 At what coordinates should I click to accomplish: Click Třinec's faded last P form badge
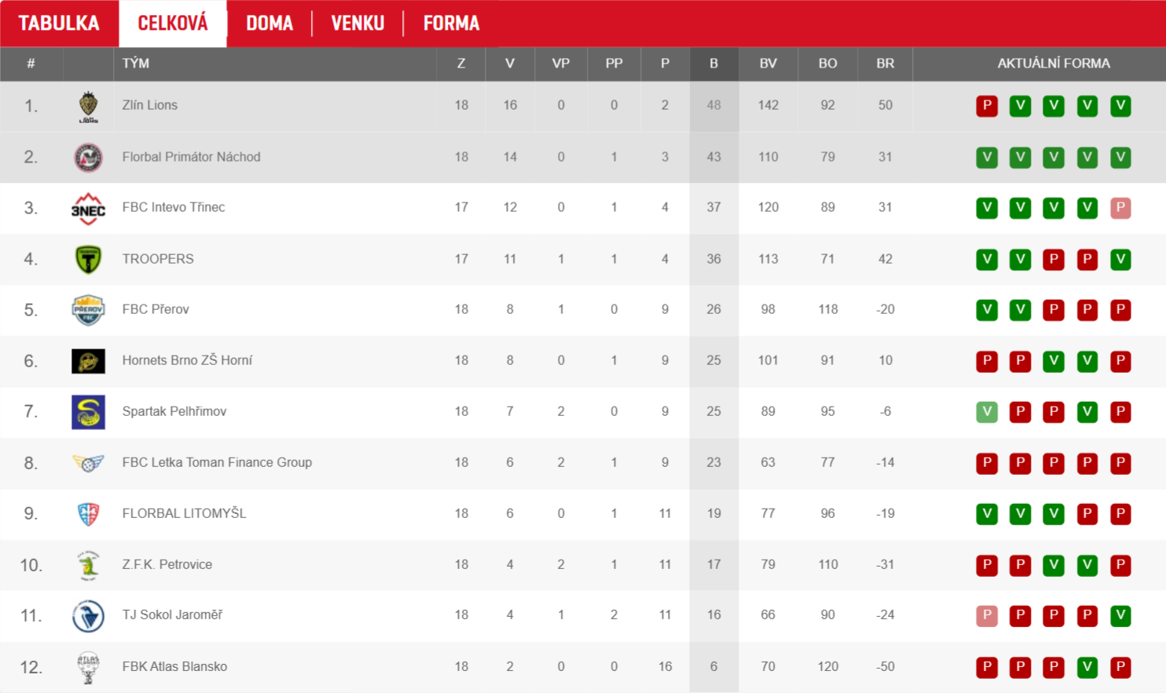click(x=1120, y=208)
